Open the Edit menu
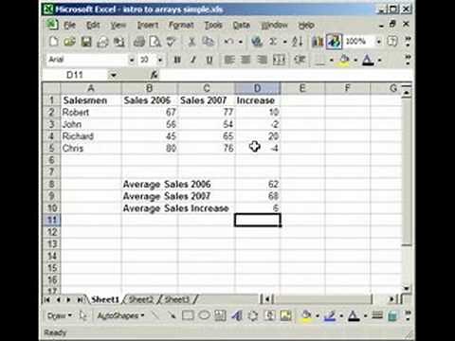The width and height of the screenshot is (455, 341). click(x=93, y=25)
